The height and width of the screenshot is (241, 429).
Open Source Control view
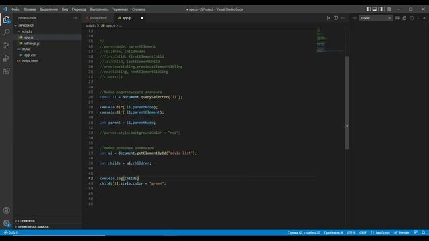(6, 45)
